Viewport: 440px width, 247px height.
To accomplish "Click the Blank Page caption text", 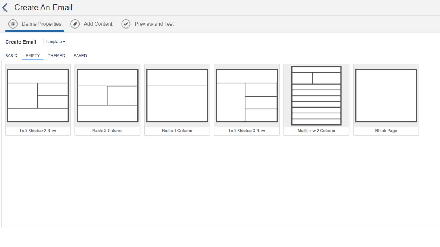I will pyautogui.click(x=386, y=131).
